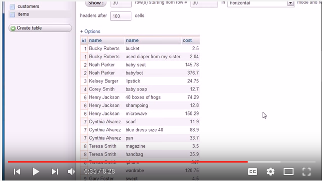Select cost value 376.7
This screenshot has height=181, width=322.
point(193,73)
